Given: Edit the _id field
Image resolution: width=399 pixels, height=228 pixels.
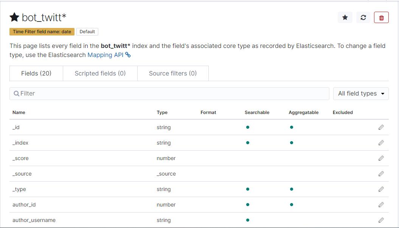Looking at the screenshot, I should (381, 128).
